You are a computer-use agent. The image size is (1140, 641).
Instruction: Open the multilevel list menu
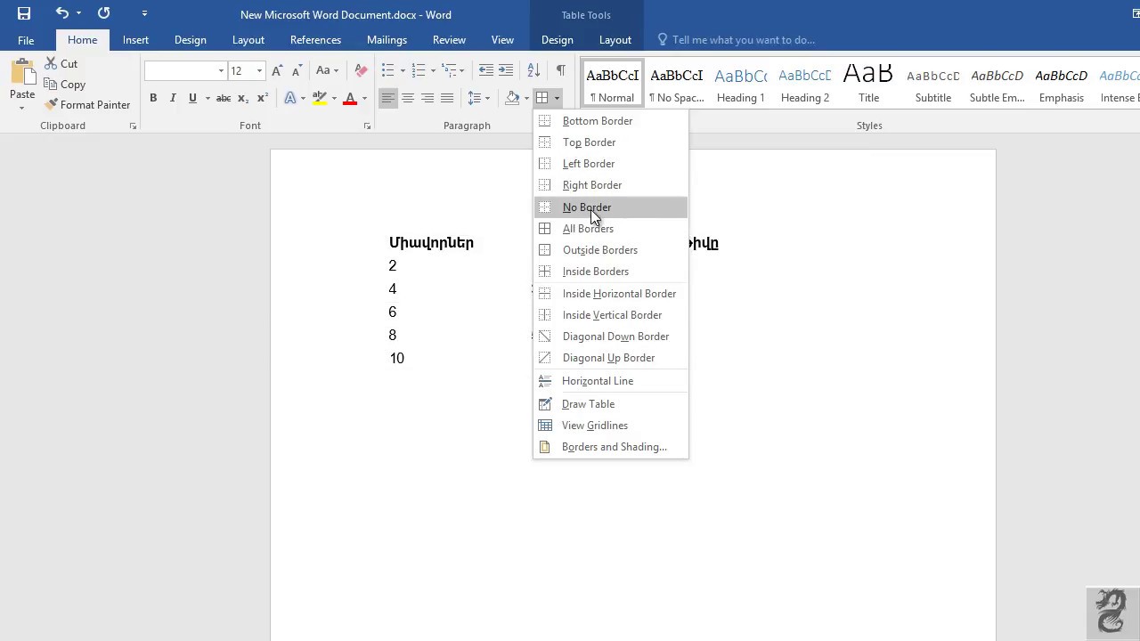[x=452, y=70]
